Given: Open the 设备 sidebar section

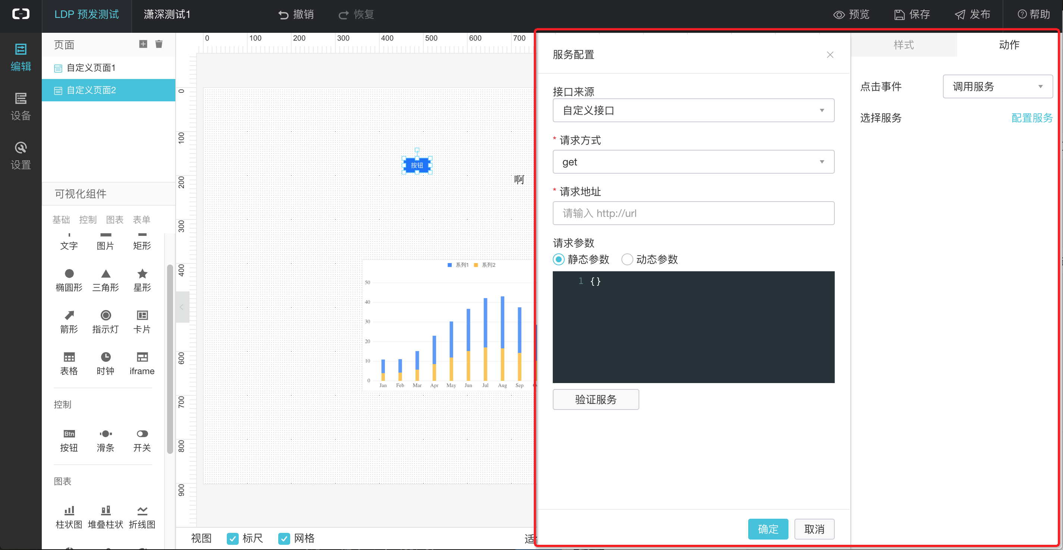Looking at the screenshot, I should coord(21,106).
